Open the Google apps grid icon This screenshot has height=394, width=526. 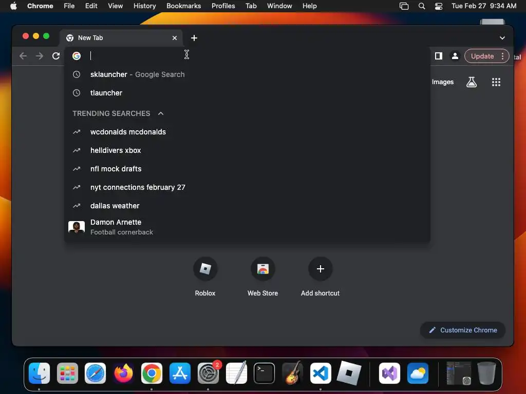[x=496, y=82]
